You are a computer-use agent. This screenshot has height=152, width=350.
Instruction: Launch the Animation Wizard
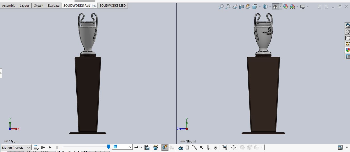click(x=156, y=147)
